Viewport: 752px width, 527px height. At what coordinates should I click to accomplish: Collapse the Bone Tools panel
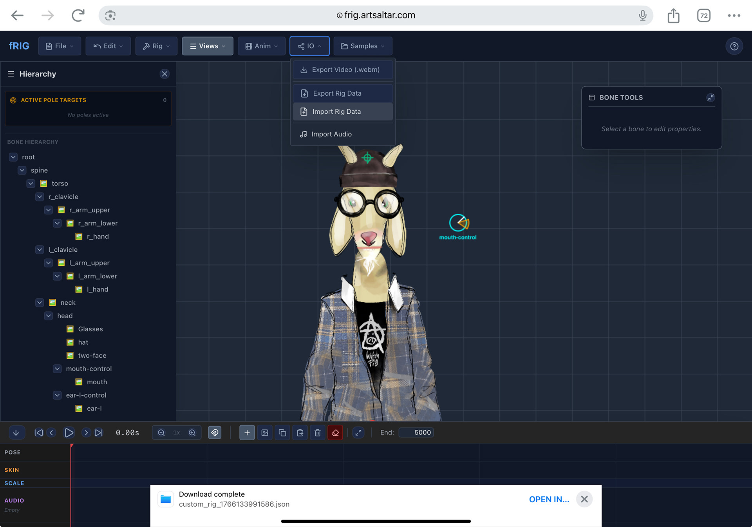coord(710,97)
